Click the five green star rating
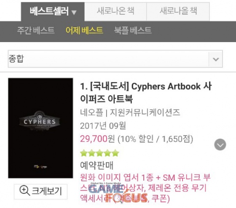The image size is (236, 208). click(x=99, y=153)
